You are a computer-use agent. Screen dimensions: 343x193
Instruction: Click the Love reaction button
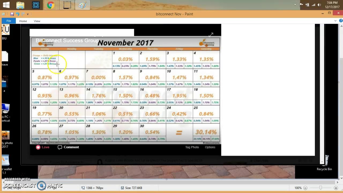tap(43, 147)
